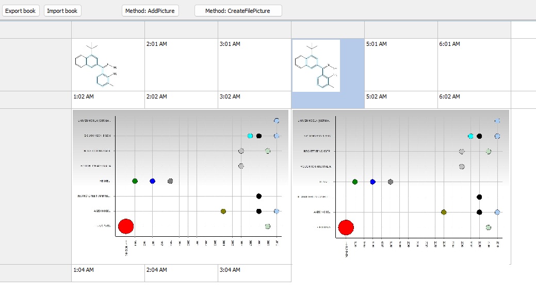Click the dark blue dot in right chart
The image size is (536, 293).
point(373,182)
